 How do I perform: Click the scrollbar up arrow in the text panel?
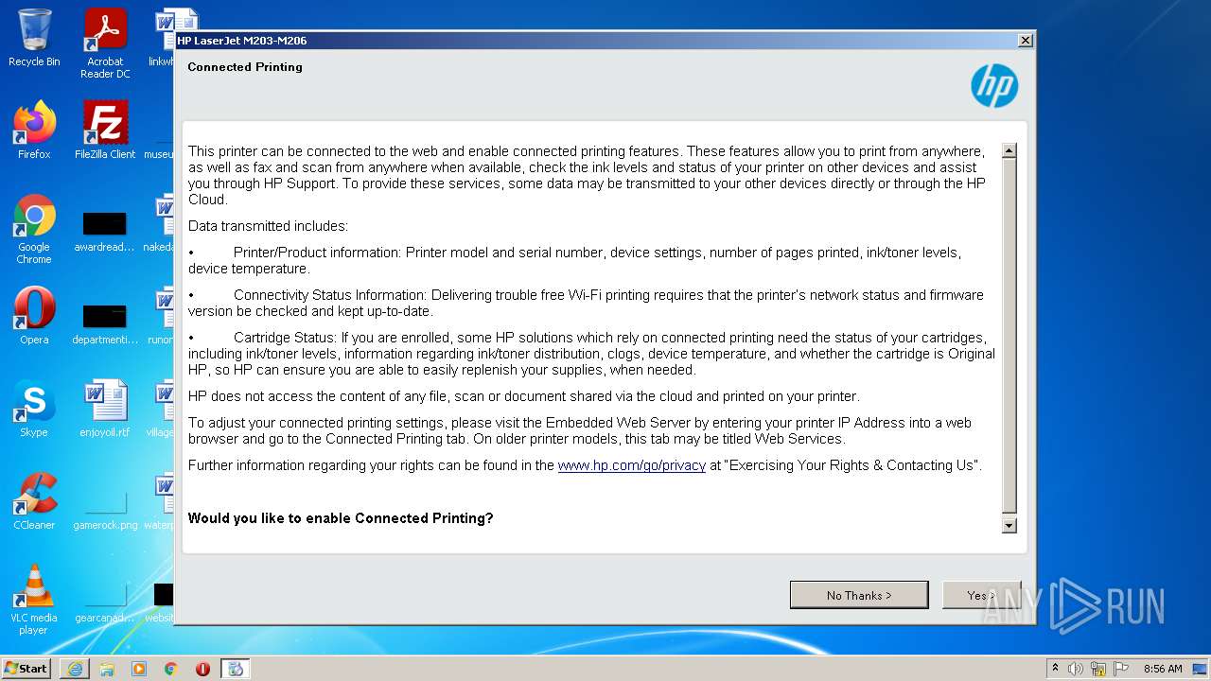point(1009,150)
